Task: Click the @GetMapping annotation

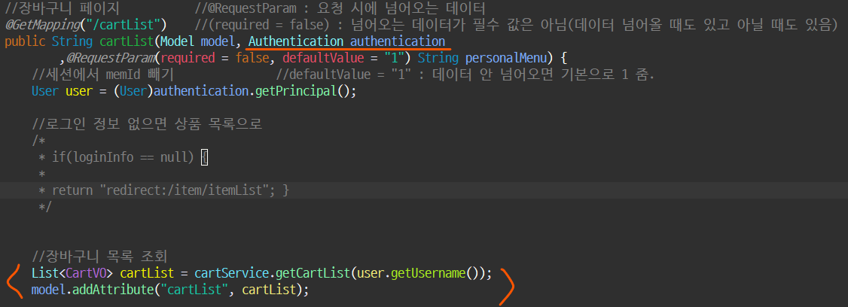Action: [44, 25]
